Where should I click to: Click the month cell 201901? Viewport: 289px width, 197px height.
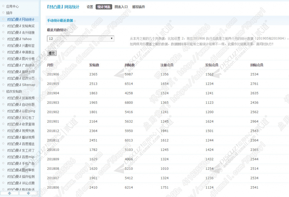(53, 121)
